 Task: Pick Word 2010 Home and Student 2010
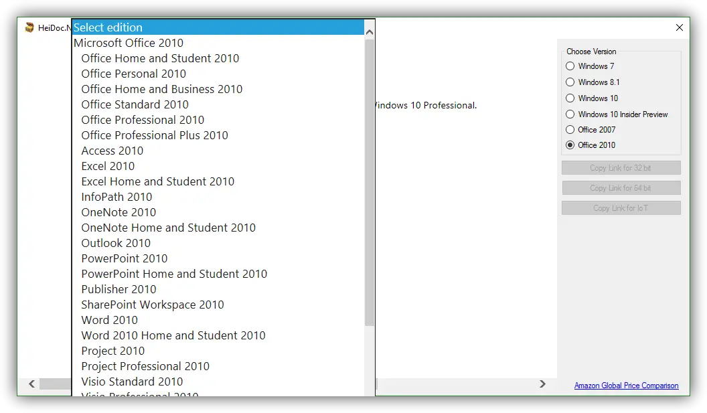(x=218, y=335)
